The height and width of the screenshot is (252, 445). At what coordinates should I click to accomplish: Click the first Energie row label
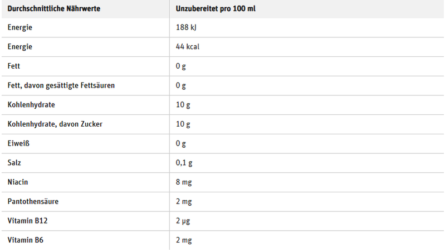coord(19,27)
